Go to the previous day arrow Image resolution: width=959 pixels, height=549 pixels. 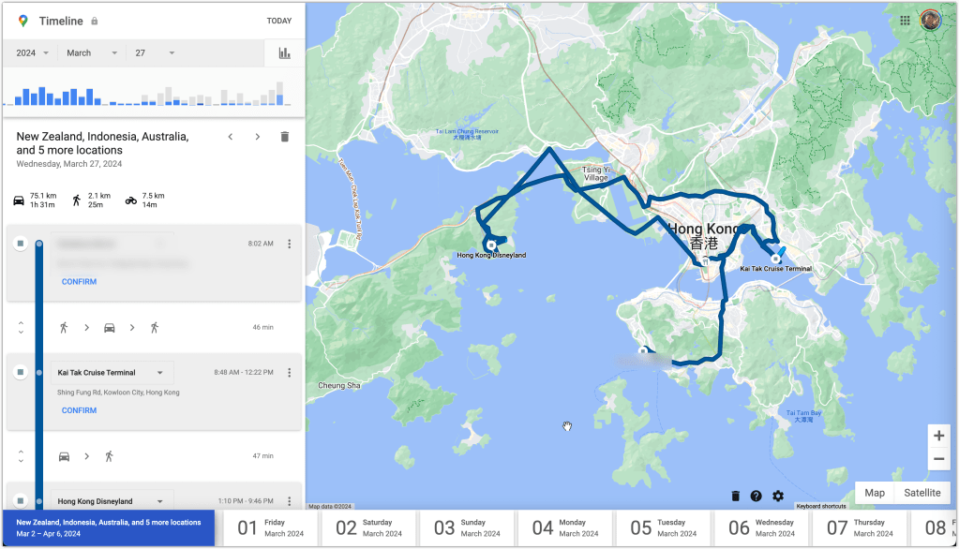[x=231, y=137]
